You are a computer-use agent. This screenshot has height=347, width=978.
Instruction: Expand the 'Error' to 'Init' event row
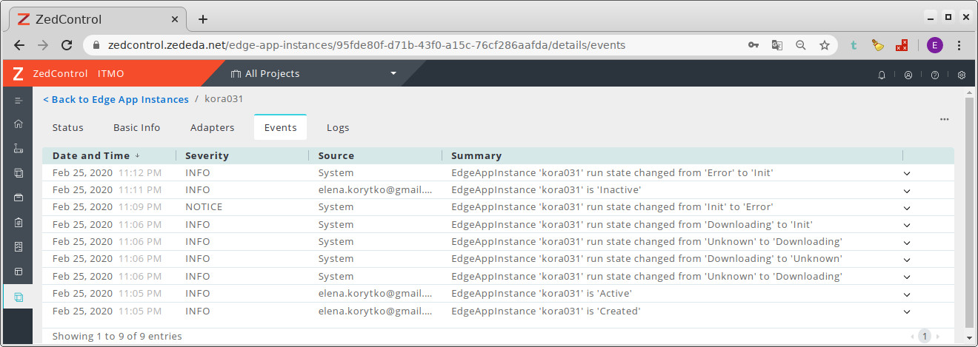(x=906, y=173)
